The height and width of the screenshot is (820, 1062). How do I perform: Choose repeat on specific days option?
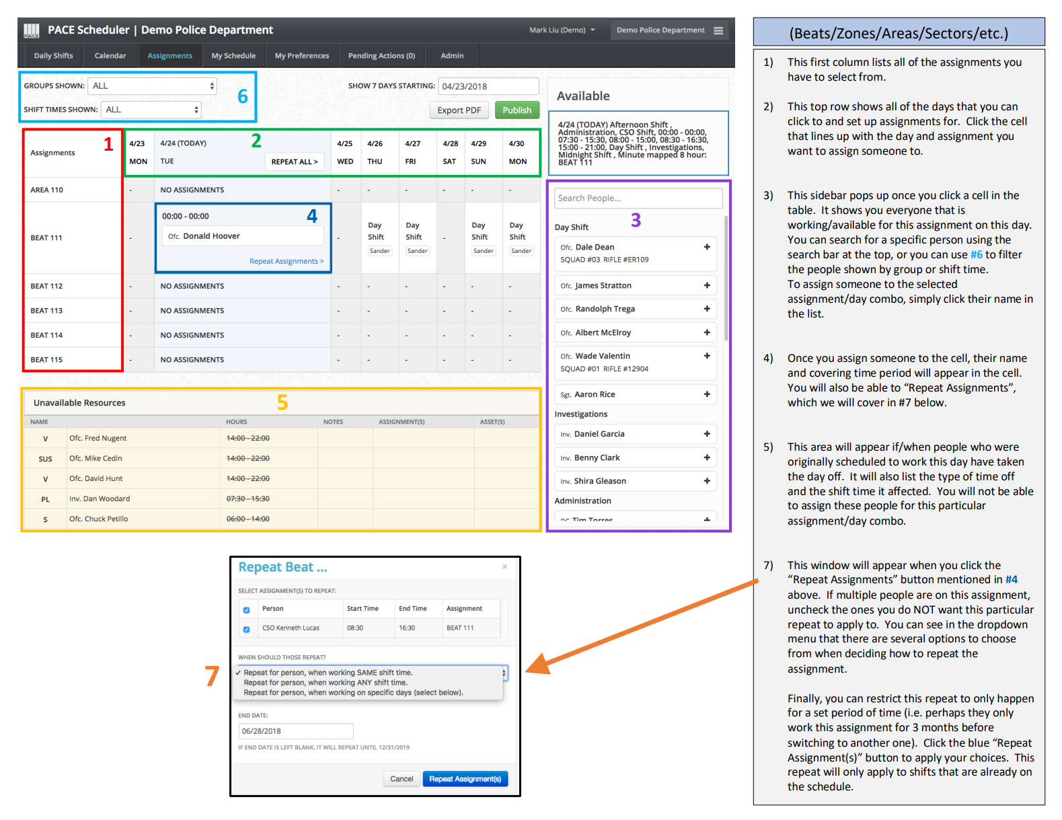pos(353,693)
